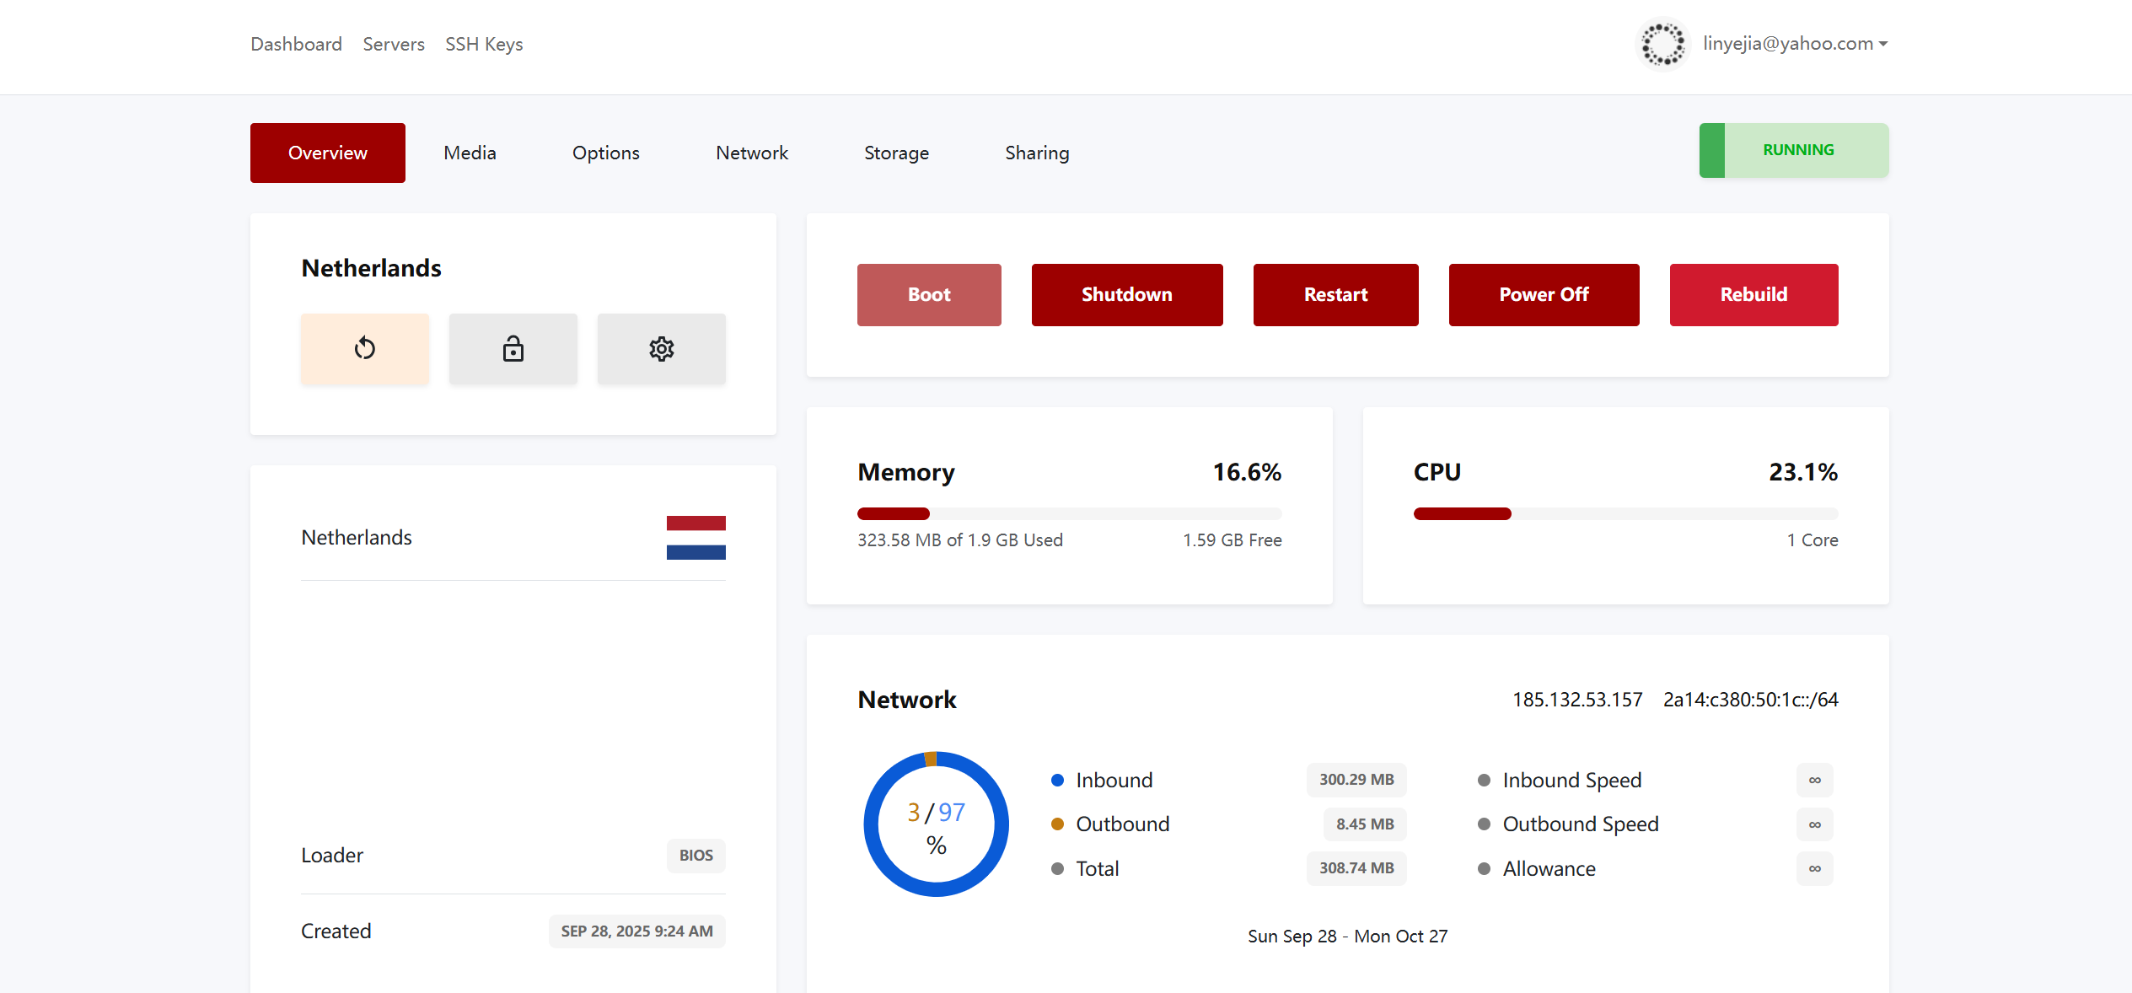The width and height of the screenshot is (2132, 993).
Task: Click the 1.59 GB Free label
Action: click(x=1232, y=540)
